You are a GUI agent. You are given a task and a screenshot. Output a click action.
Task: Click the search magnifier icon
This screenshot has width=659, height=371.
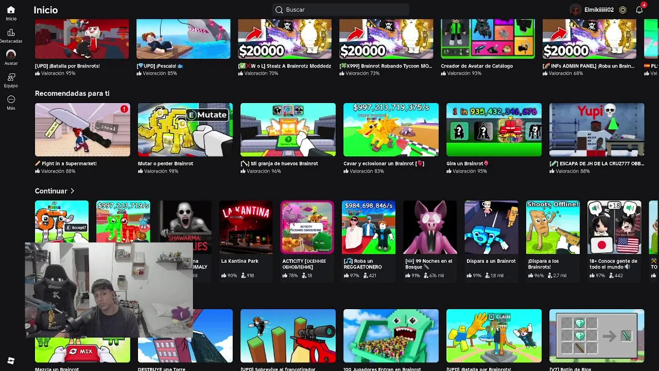[x=279, y=10]
